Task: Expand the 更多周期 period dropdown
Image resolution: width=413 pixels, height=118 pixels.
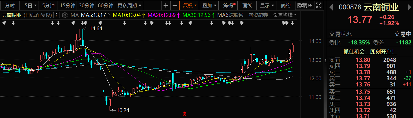Action: coord(129,5)
